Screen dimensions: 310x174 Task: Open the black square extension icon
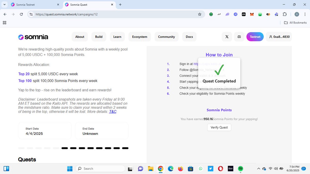244,14
